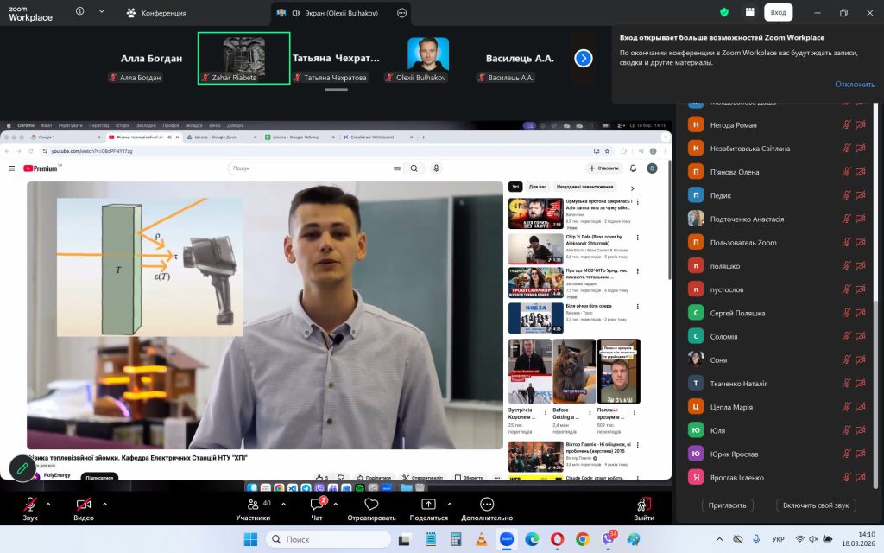Click the Пригласить button

click(x=729, y=505)
